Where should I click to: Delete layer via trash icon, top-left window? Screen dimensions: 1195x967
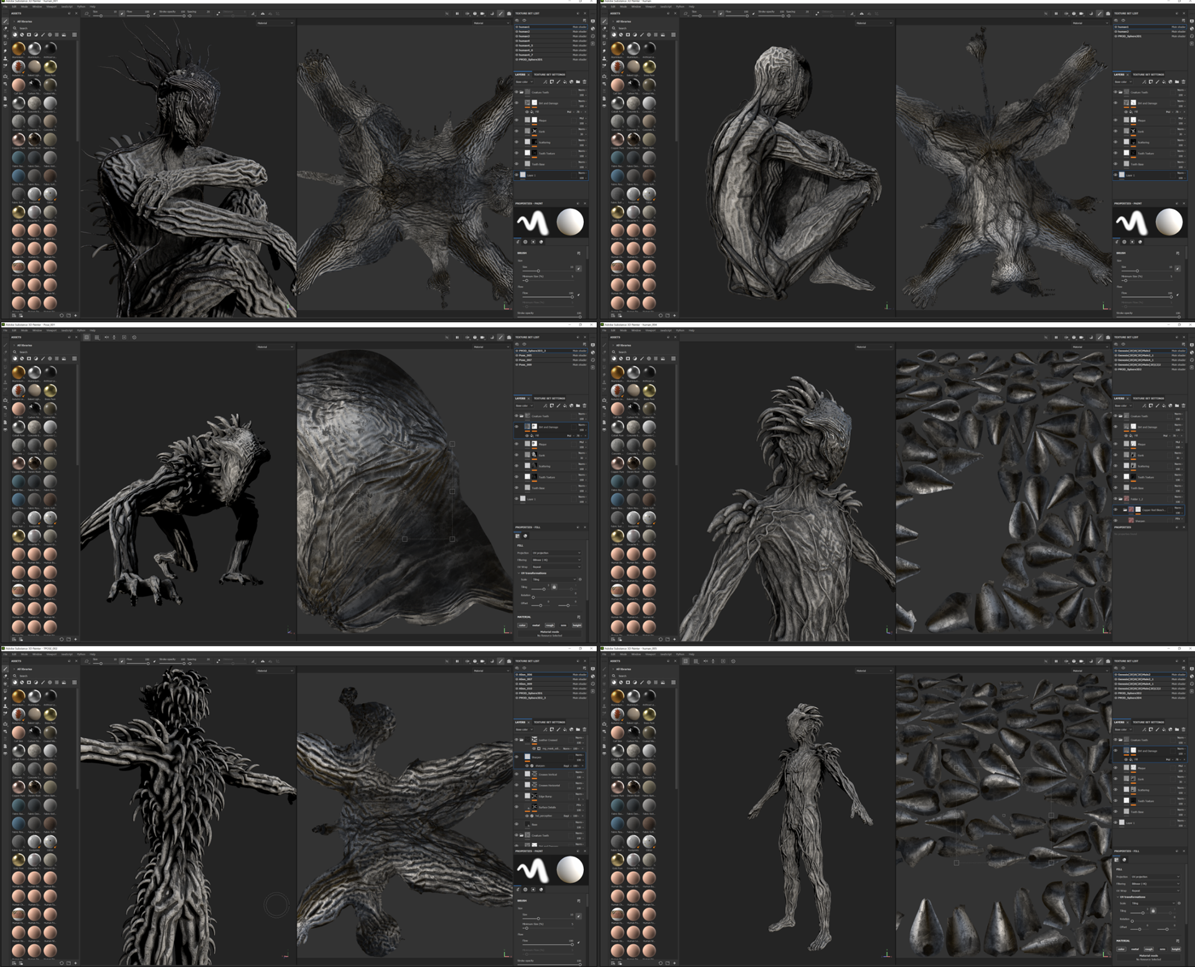tap(584, 82)
